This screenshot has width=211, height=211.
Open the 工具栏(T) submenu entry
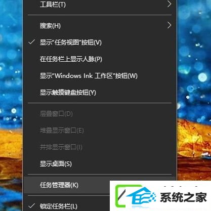100,5
